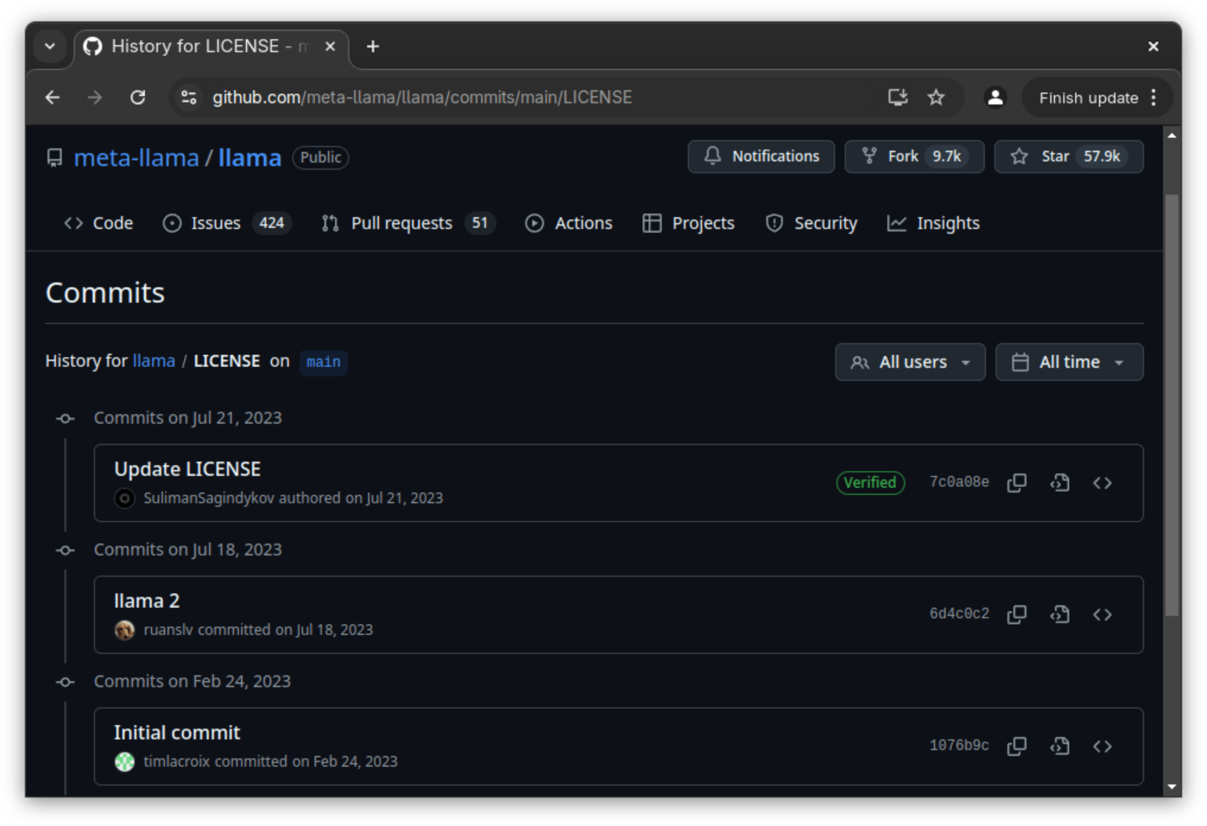Browse repository at commit 6d4c0c2
Image resolution: width=1207 pixels, height=826 pixels.
(1102, 614)
